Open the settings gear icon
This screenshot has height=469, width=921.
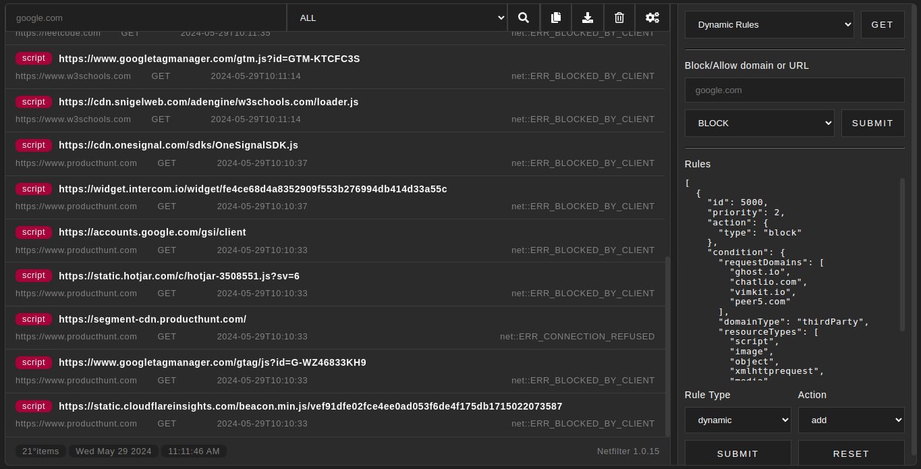(652, 18)
